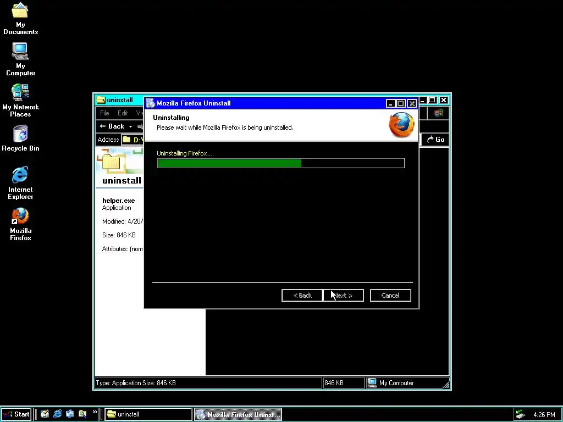Click 846 KB status bar size field
Viewport: 563px width, 422px height.
[x=344, y=383]
